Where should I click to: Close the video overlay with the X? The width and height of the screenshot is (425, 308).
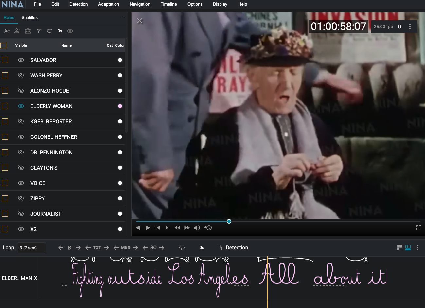140,21
